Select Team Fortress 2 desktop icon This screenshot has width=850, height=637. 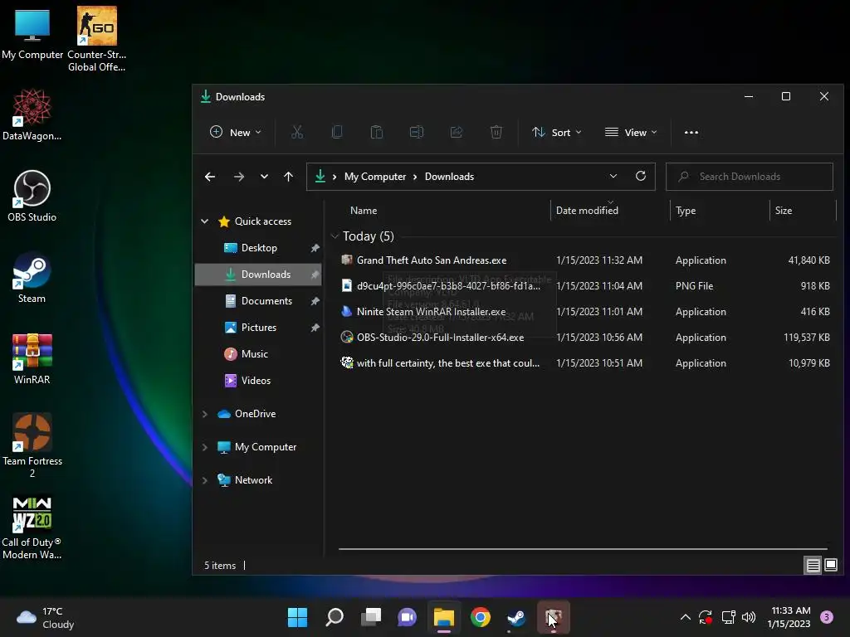[32, 445]
